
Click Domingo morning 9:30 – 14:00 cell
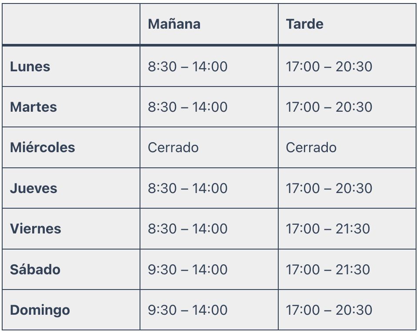187,310
